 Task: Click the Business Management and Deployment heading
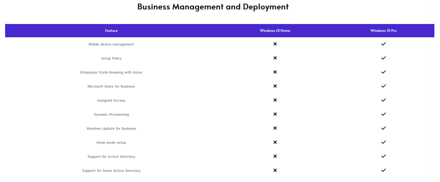213,7
